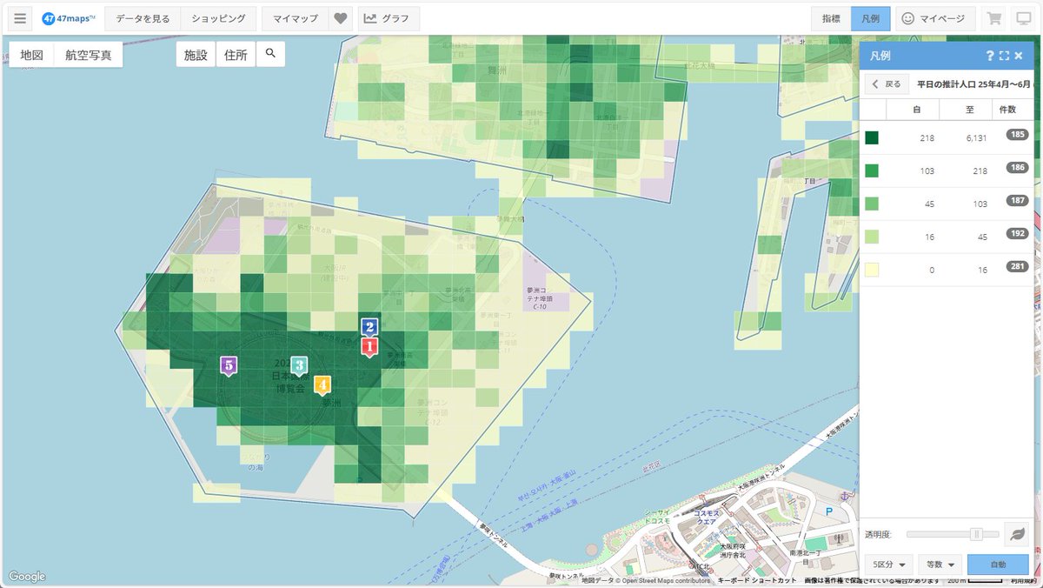Image resolution: width=1043 pixels, height=588 pixels.
Task: Open ショッピング menu
Action: 219,18
